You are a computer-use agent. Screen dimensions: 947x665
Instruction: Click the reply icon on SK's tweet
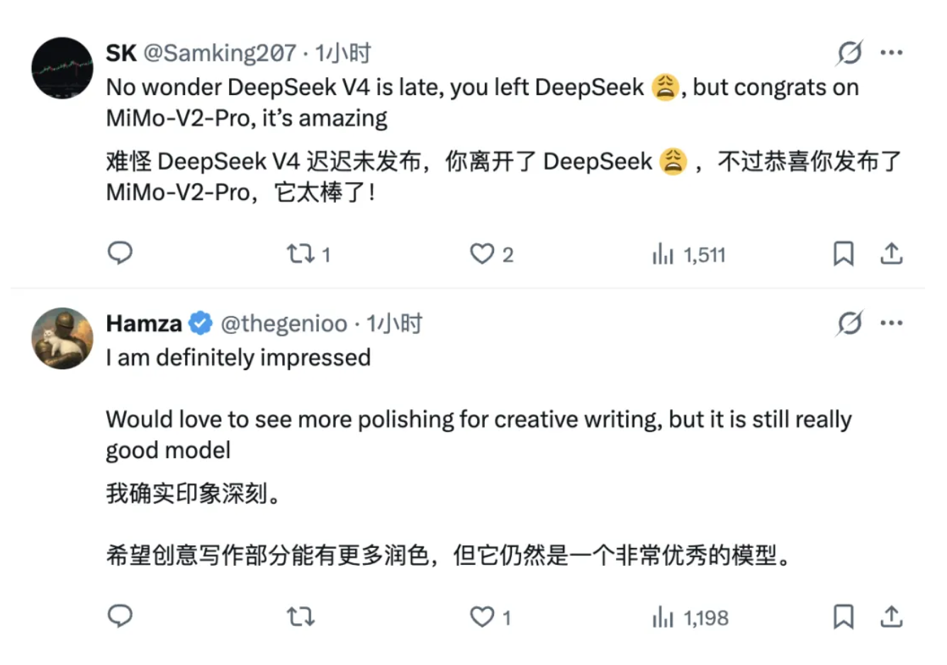(x=121, y=253)
